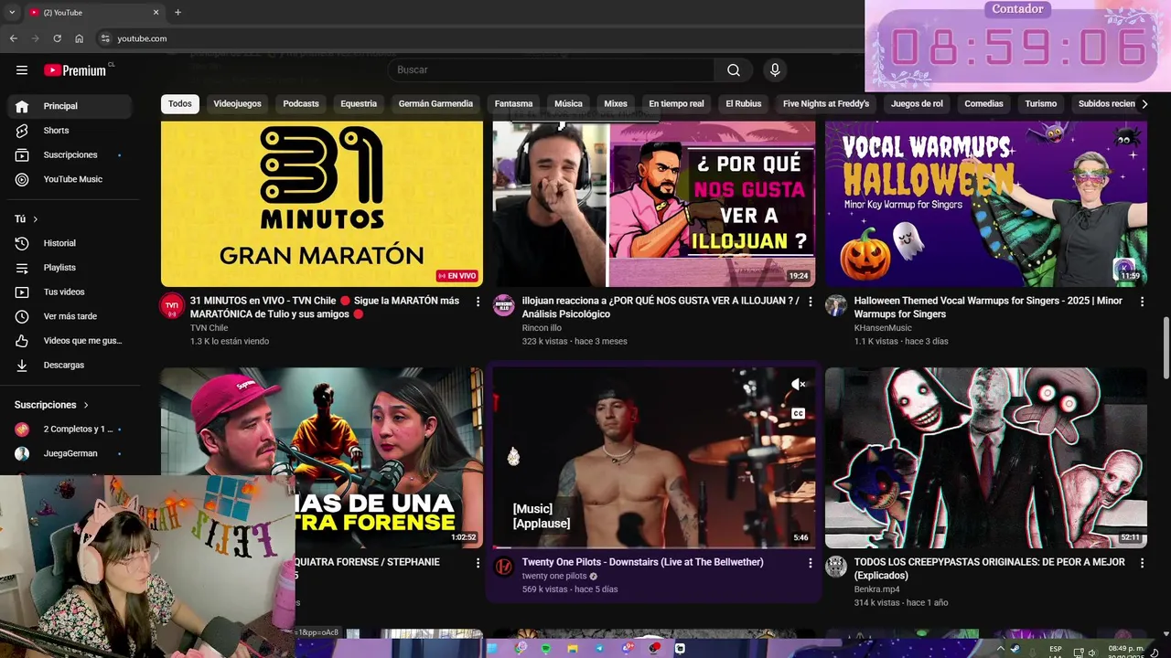Click the YouTube Premium logo
The width and height of the screenshot is (1171, 658).
(x=76, y=70)
